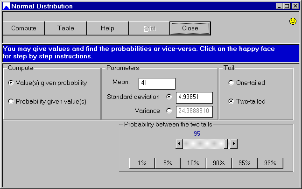Open the Help button
This screenshot has height=189, width=302.
click(107, 28)
